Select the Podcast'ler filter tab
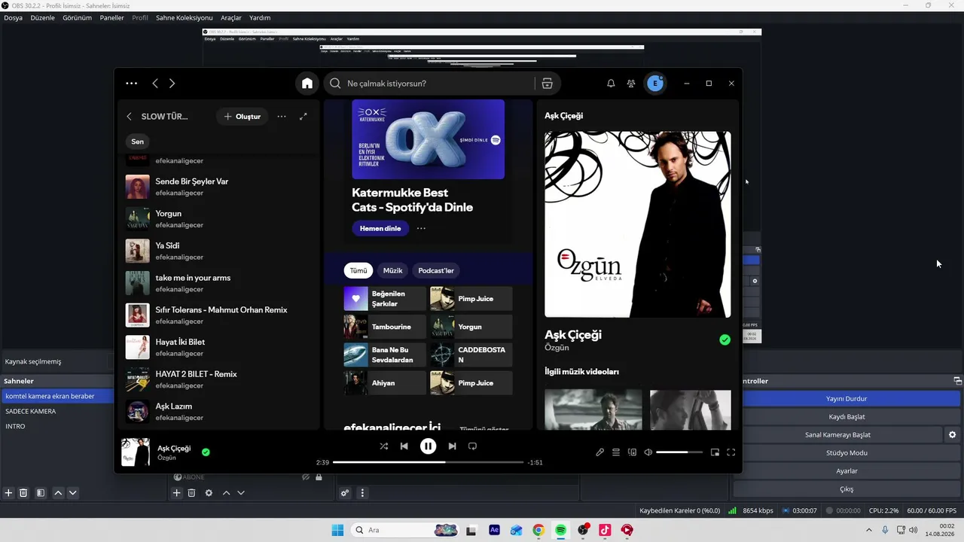The height and width of the screenshot is (542, 964). click(x=436, y=270)
